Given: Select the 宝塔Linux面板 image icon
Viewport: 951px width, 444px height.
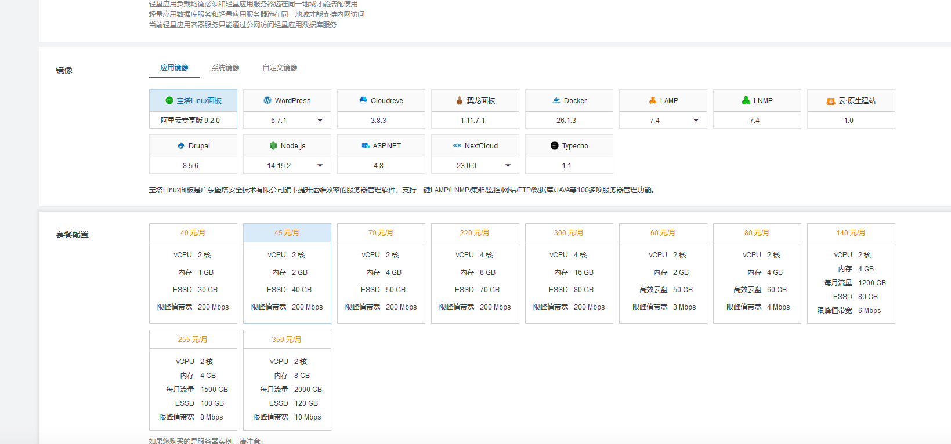Looking at the screenshot, I should point(169,100).
